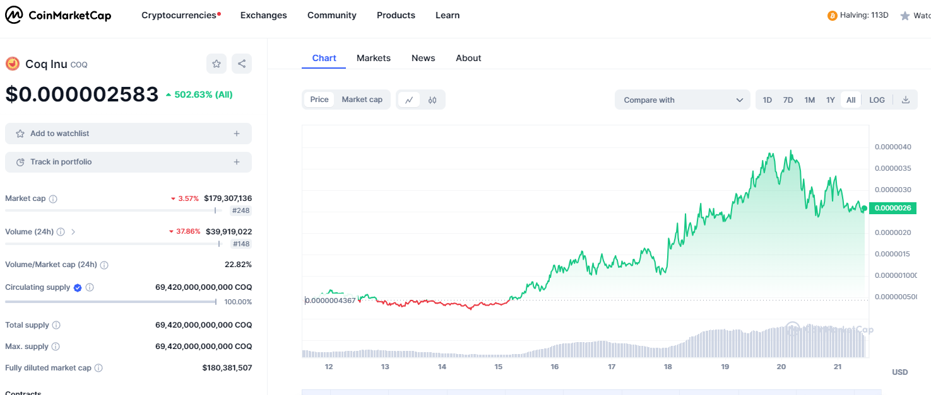The image size is (931, 395).
Task: Click the $179,307,136 market cap value
Action: pos(228,198)
